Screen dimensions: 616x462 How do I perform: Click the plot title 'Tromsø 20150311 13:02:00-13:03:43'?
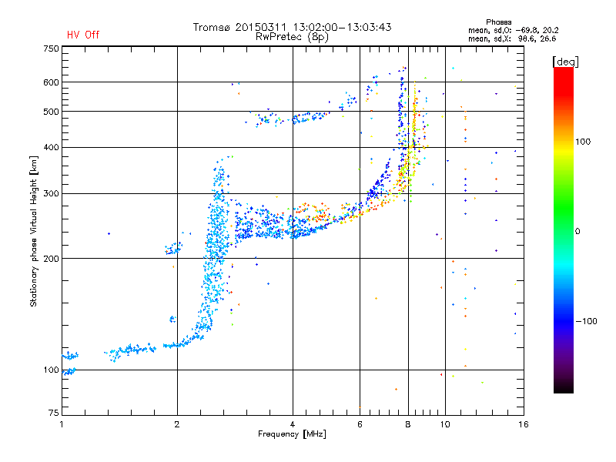(x=292, y=27)
